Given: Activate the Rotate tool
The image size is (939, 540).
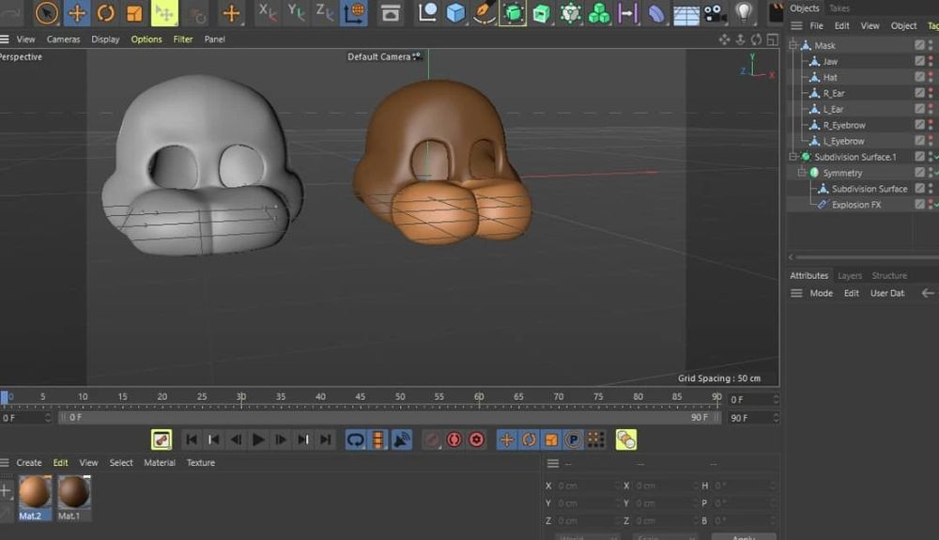Looking at the screenshot, I should (106, 13).
